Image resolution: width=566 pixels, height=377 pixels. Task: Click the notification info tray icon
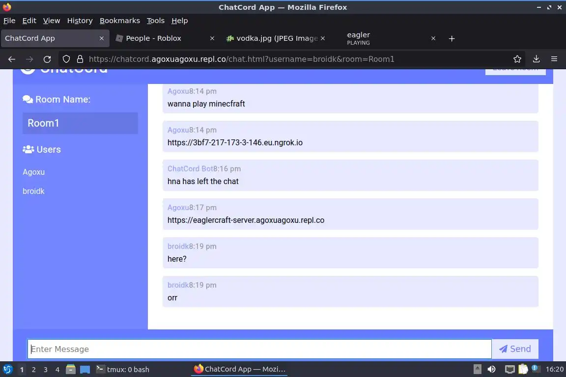tap(536, 368)
